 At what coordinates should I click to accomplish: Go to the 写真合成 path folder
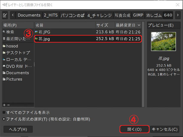pyautogui.click(x=122, y=15)
